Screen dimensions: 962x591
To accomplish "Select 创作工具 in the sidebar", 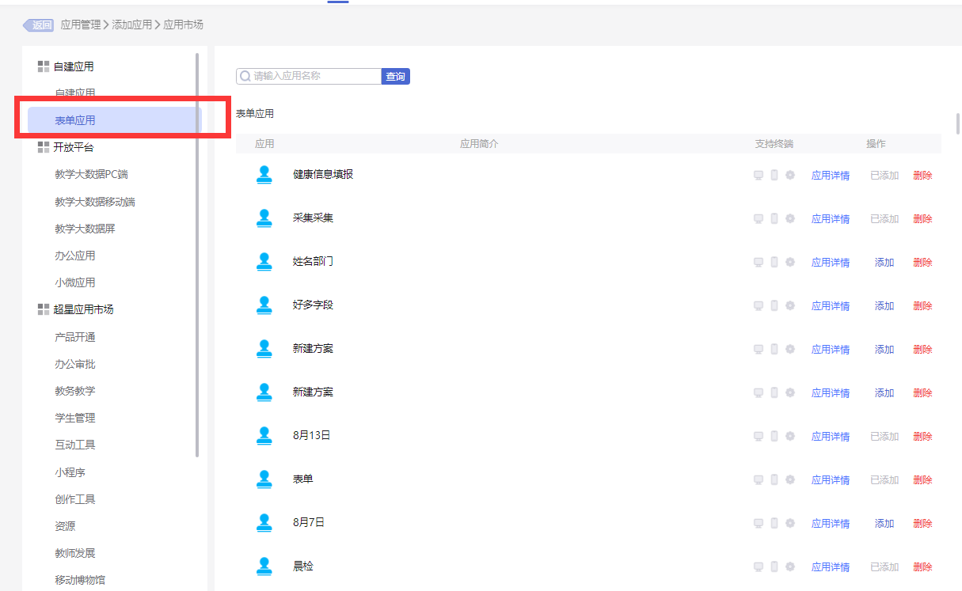I will (x=75, y=499).
